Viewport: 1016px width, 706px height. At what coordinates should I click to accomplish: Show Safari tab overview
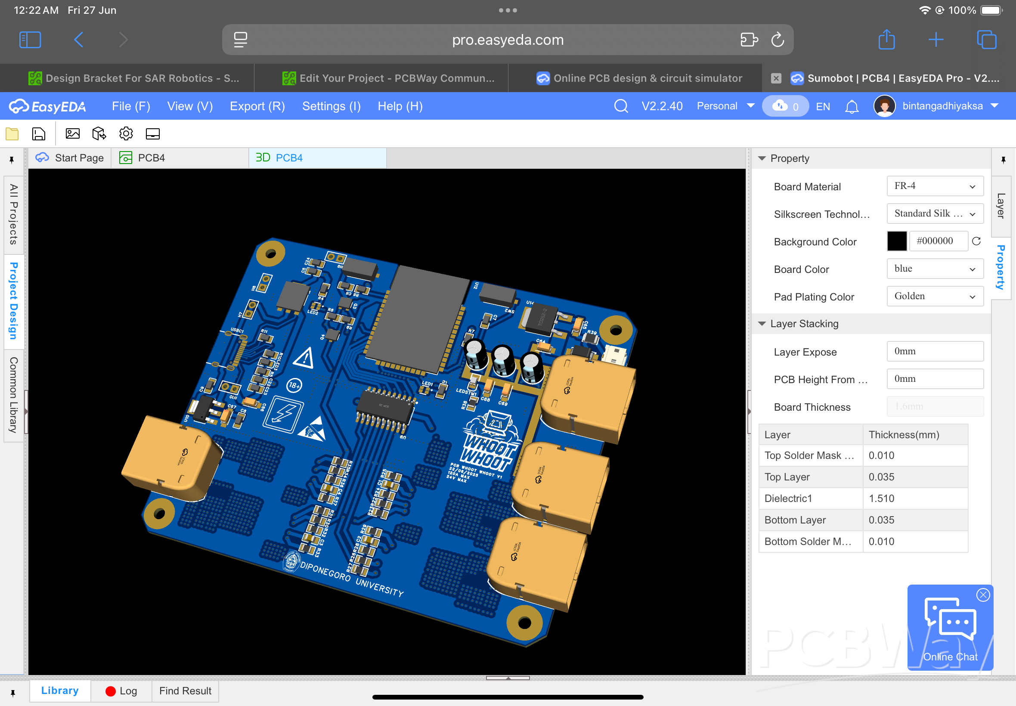(x=986, y=40)
